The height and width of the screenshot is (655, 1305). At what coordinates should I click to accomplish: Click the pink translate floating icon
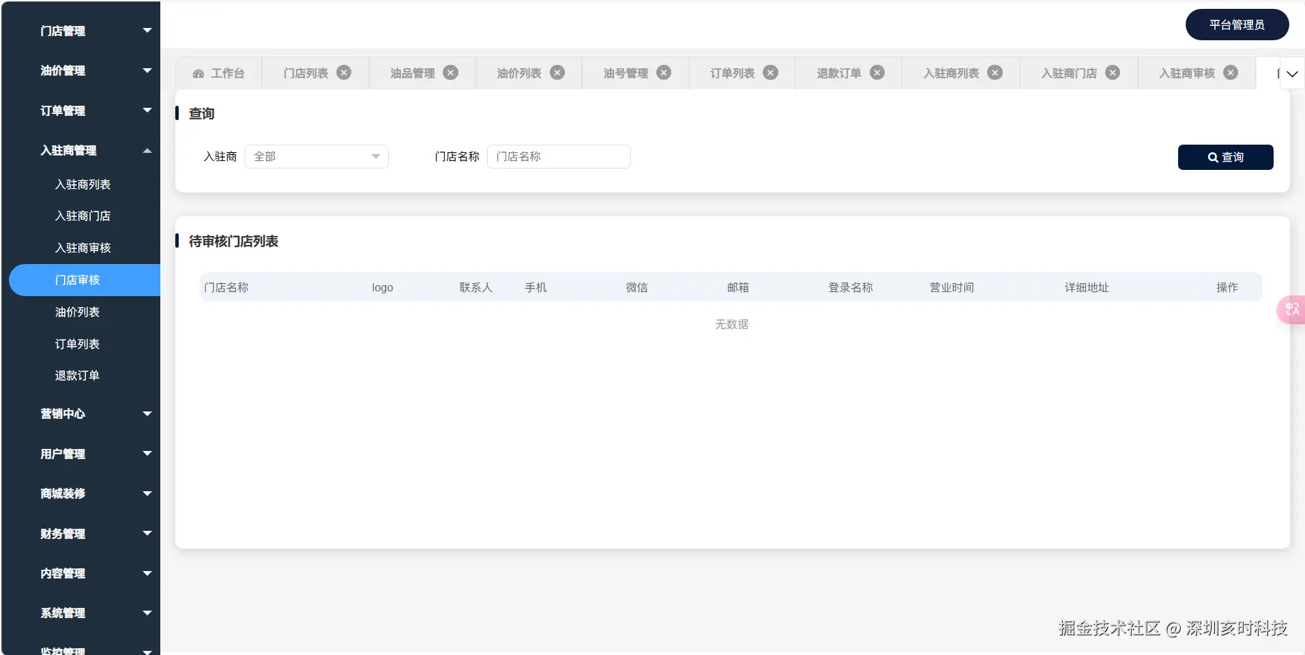(1291, 310)
